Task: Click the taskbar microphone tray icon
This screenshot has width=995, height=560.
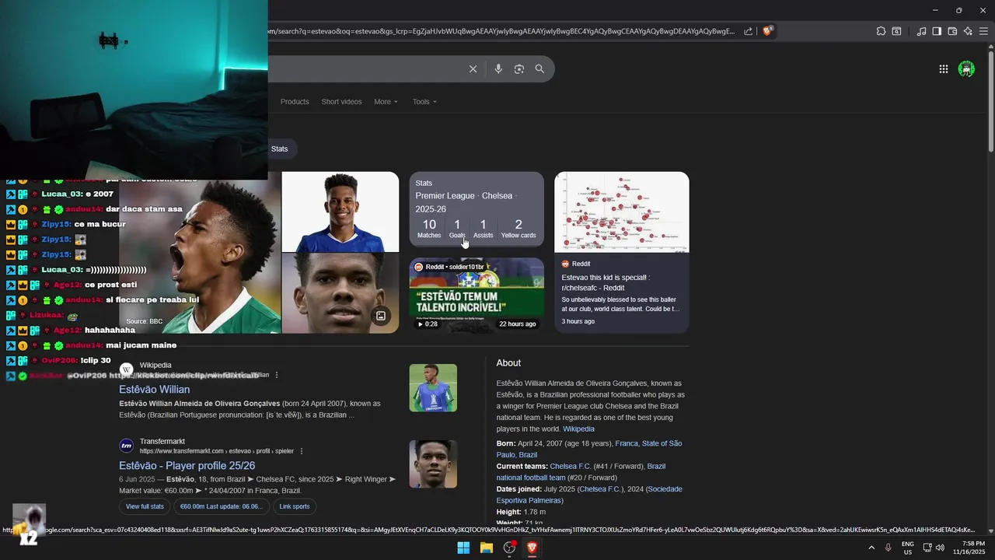Action: [888, 548]
